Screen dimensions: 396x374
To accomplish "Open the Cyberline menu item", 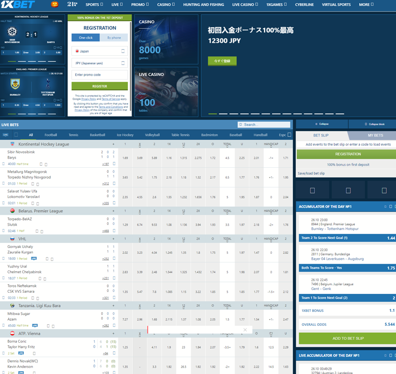I will click(305, 4).
